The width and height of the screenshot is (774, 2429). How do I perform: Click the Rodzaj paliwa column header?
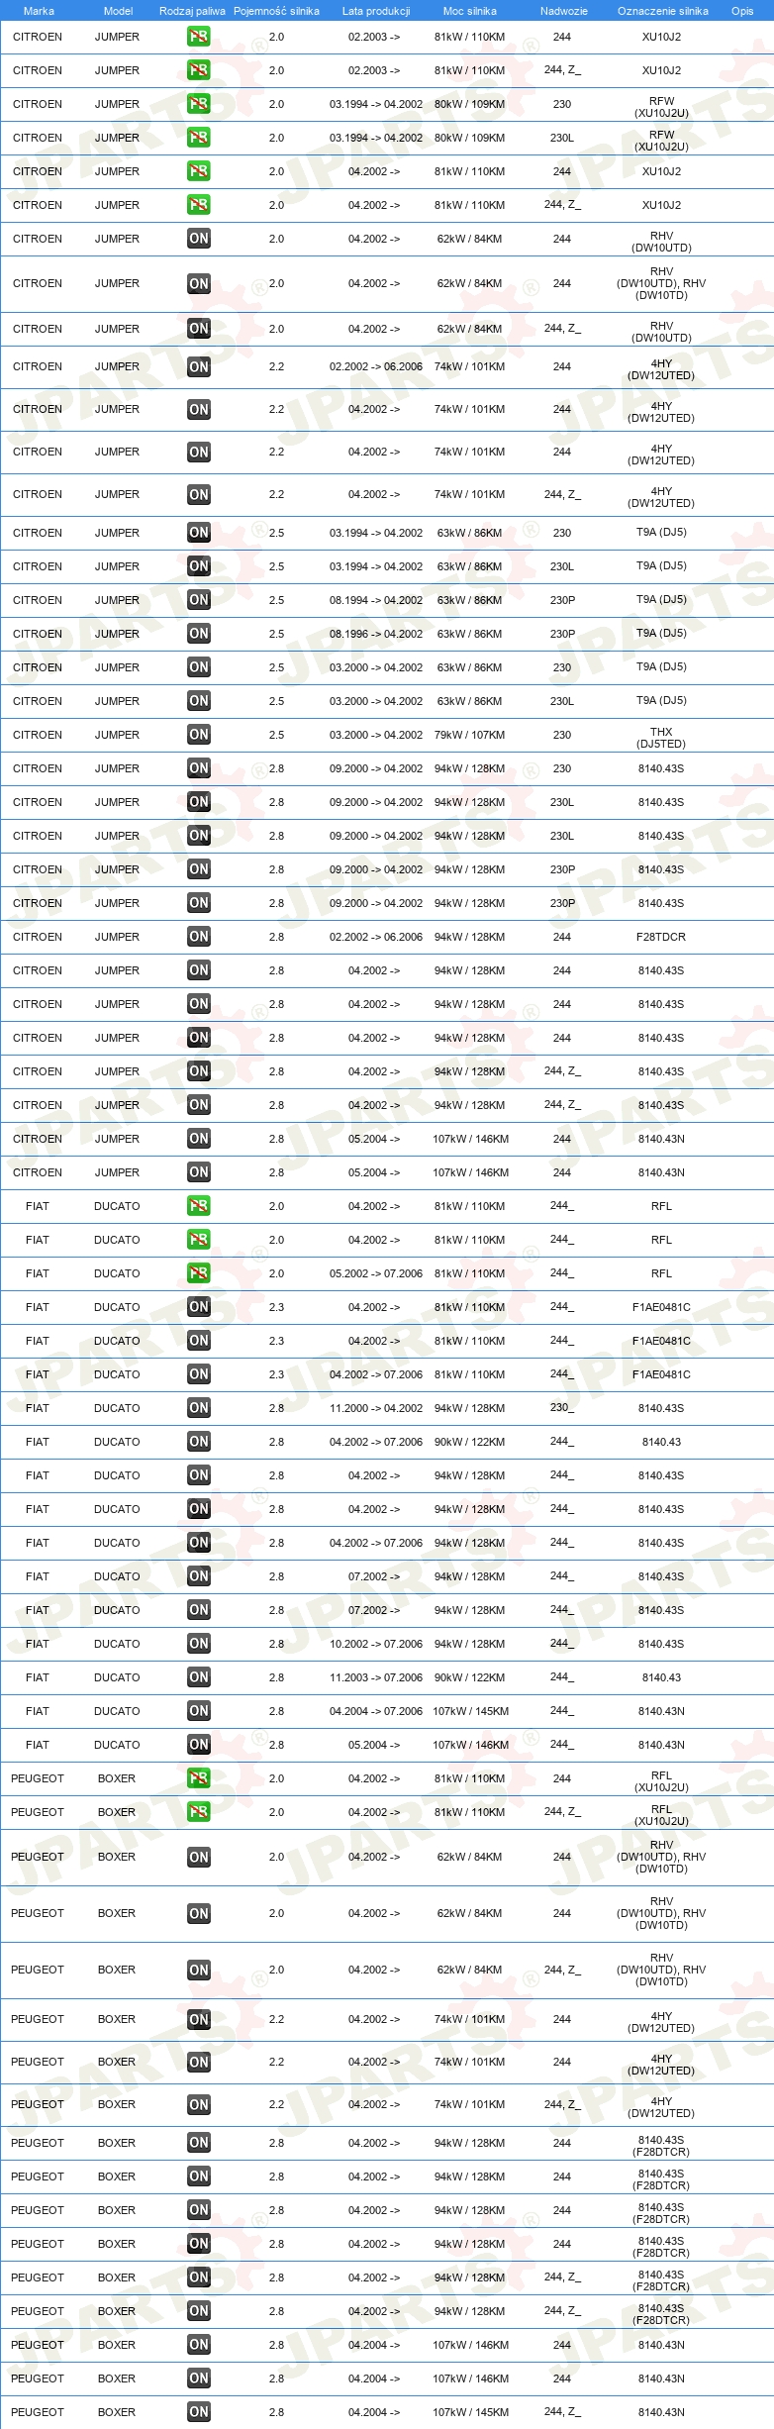tap(192, 11)
